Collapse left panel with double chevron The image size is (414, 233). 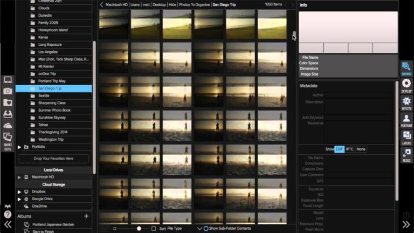8,224
